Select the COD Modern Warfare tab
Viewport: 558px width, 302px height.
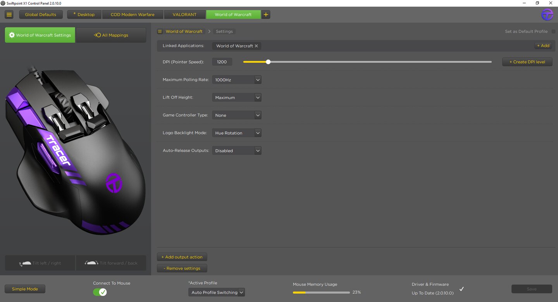(x=133, y=15)
